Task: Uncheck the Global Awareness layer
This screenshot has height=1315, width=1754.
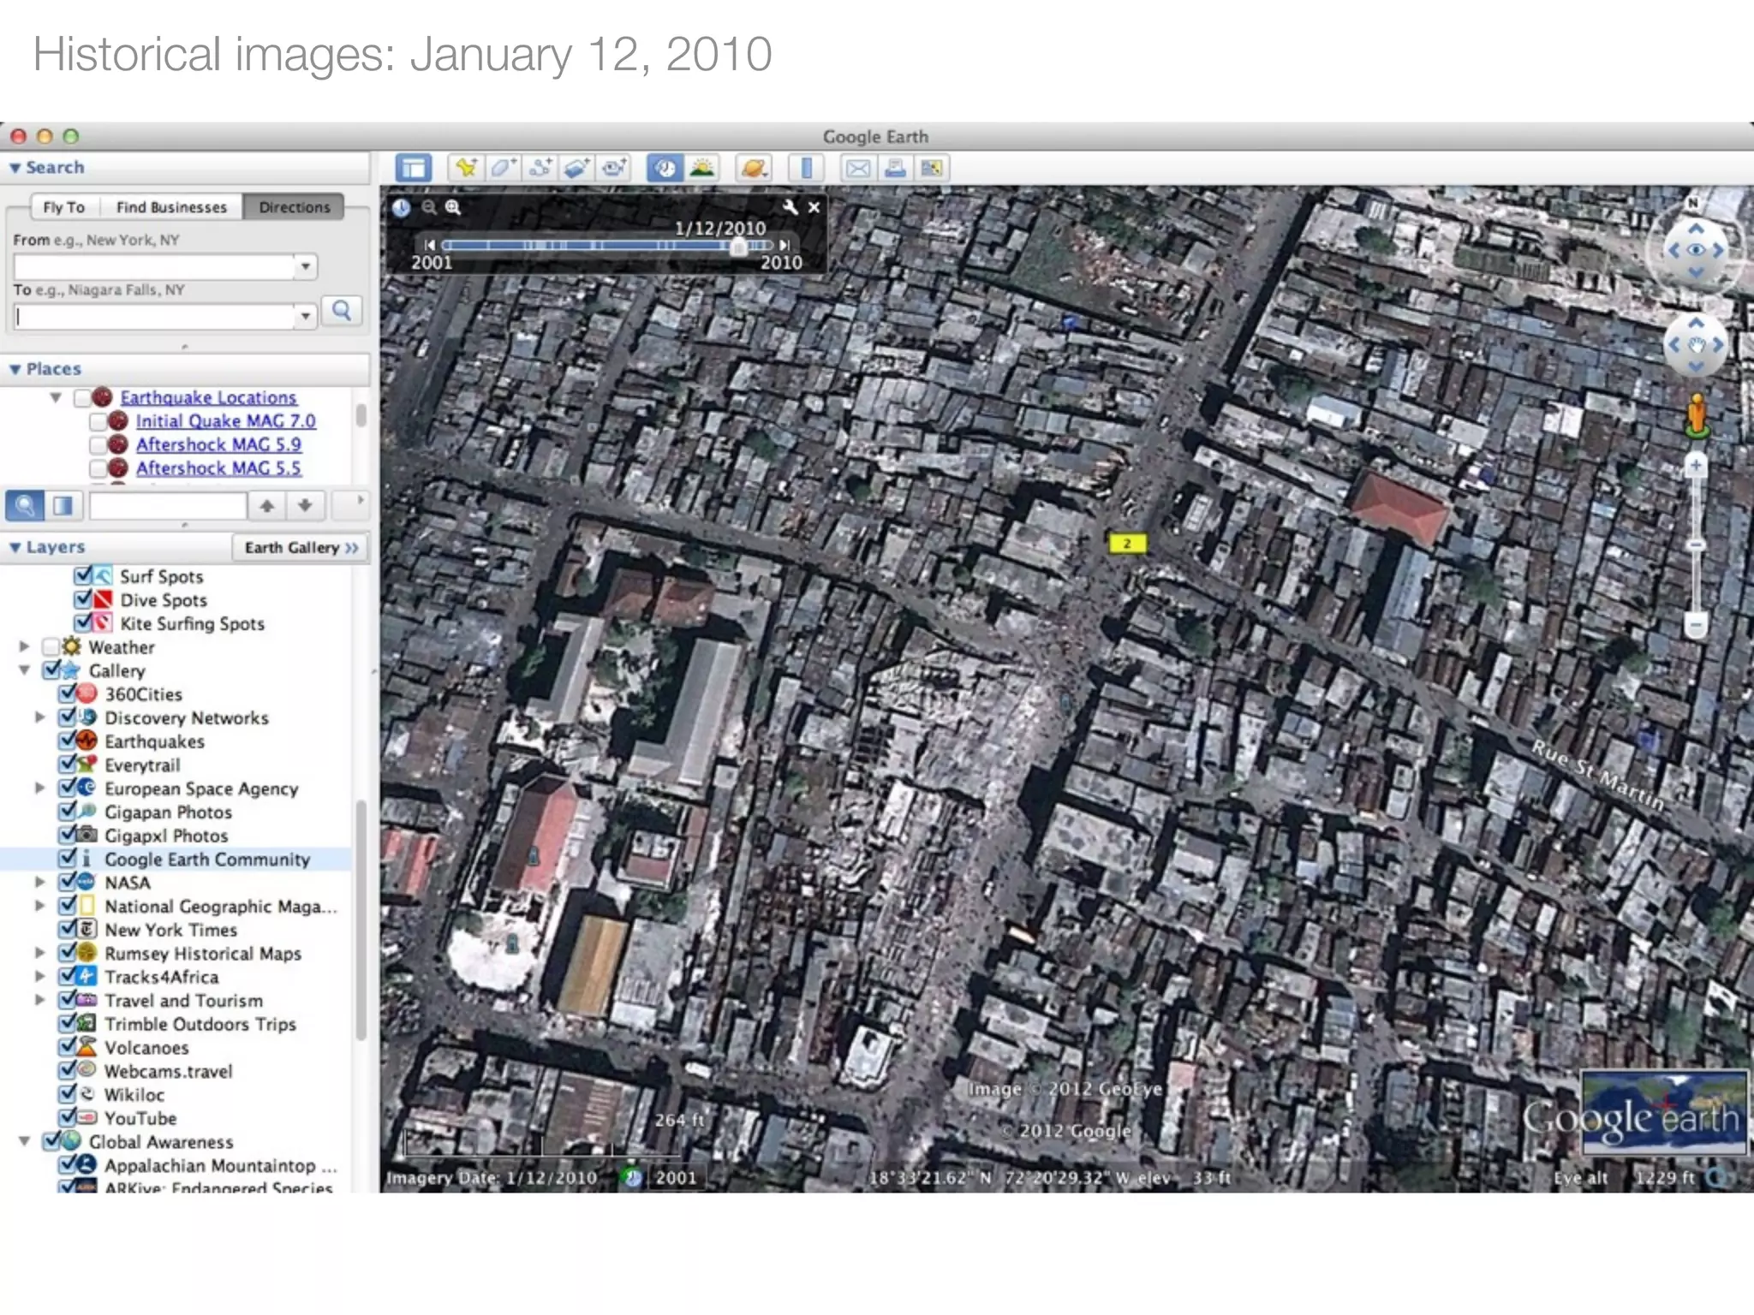Action: 52,1141
